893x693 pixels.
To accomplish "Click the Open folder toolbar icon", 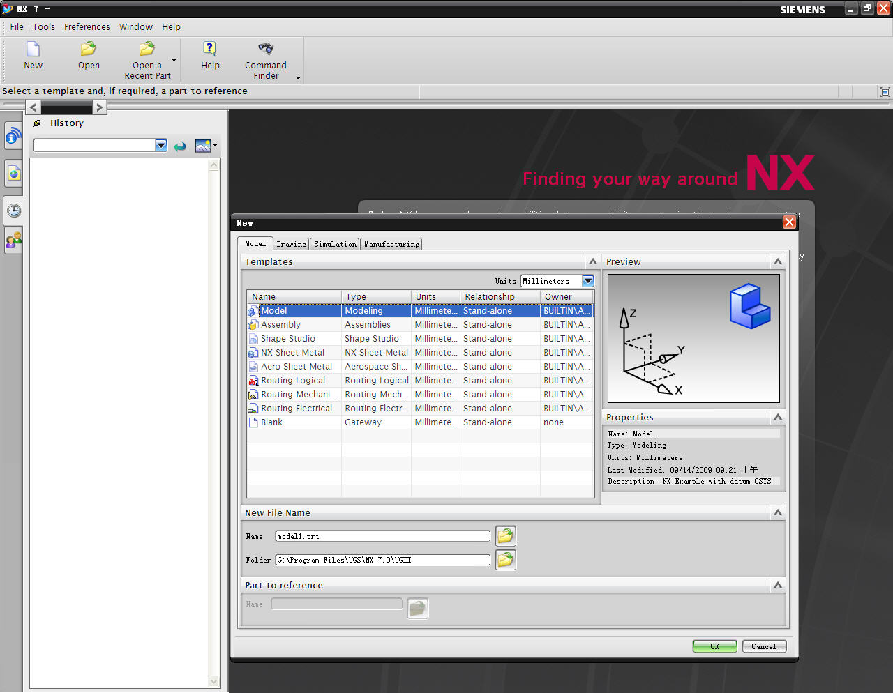I will point(89,49).
